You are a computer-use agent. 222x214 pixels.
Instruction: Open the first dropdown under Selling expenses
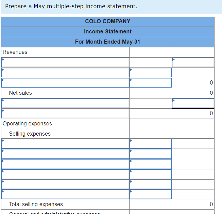pyautogui.click(x=65, y=143)
